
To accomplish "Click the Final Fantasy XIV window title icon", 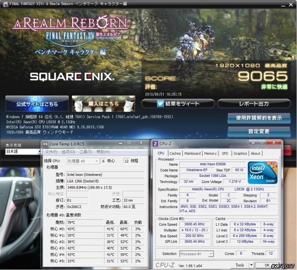I will [x=5, y=4].
